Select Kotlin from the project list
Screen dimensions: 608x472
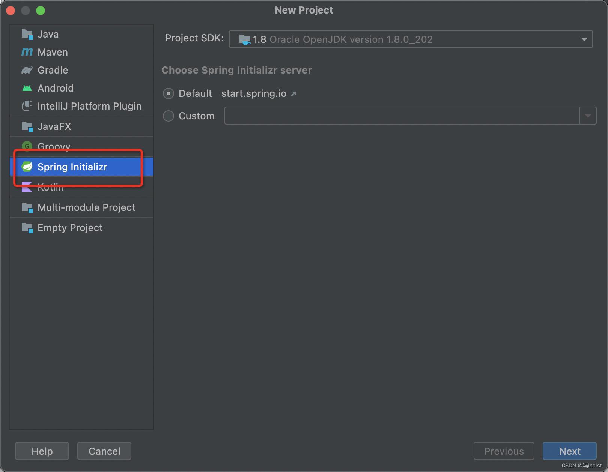point(51,188)
